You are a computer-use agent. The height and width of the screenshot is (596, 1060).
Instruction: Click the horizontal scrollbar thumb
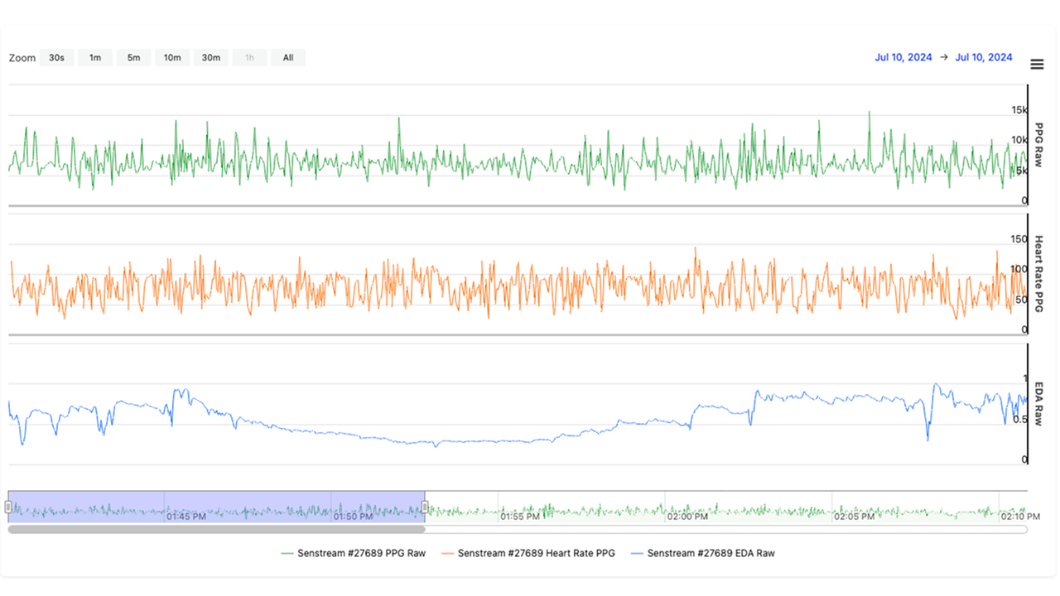click(x=216, y=529)
